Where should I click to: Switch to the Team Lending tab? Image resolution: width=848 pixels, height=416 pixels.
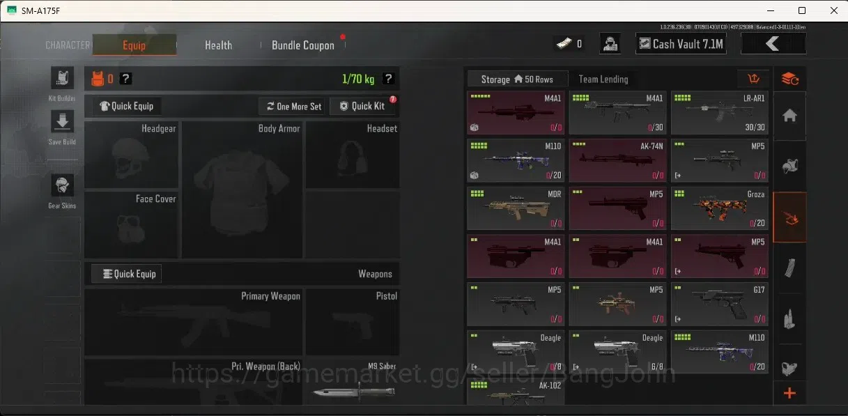603,79
